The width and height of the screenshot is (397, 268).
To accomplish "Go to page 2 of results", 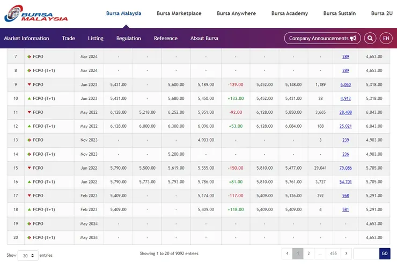I will coord(309,253).
